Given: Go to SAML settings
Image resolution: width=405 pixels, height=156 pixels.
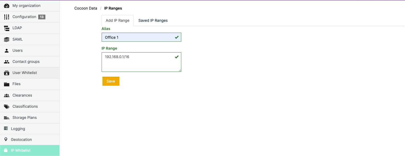Looking at the screenshot, I should [x=30, y=39].
